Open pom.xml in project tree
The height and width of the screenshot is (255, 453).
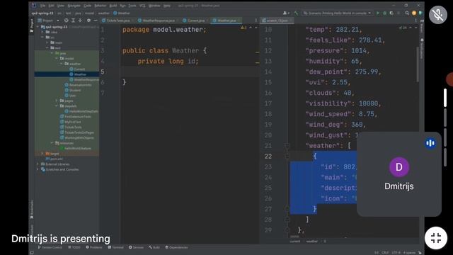(55, 159)
